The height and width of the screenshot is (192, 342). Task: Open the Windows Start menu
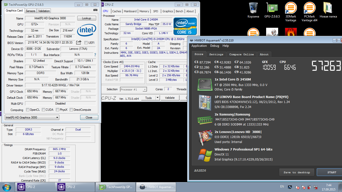(x=7, y=187)
